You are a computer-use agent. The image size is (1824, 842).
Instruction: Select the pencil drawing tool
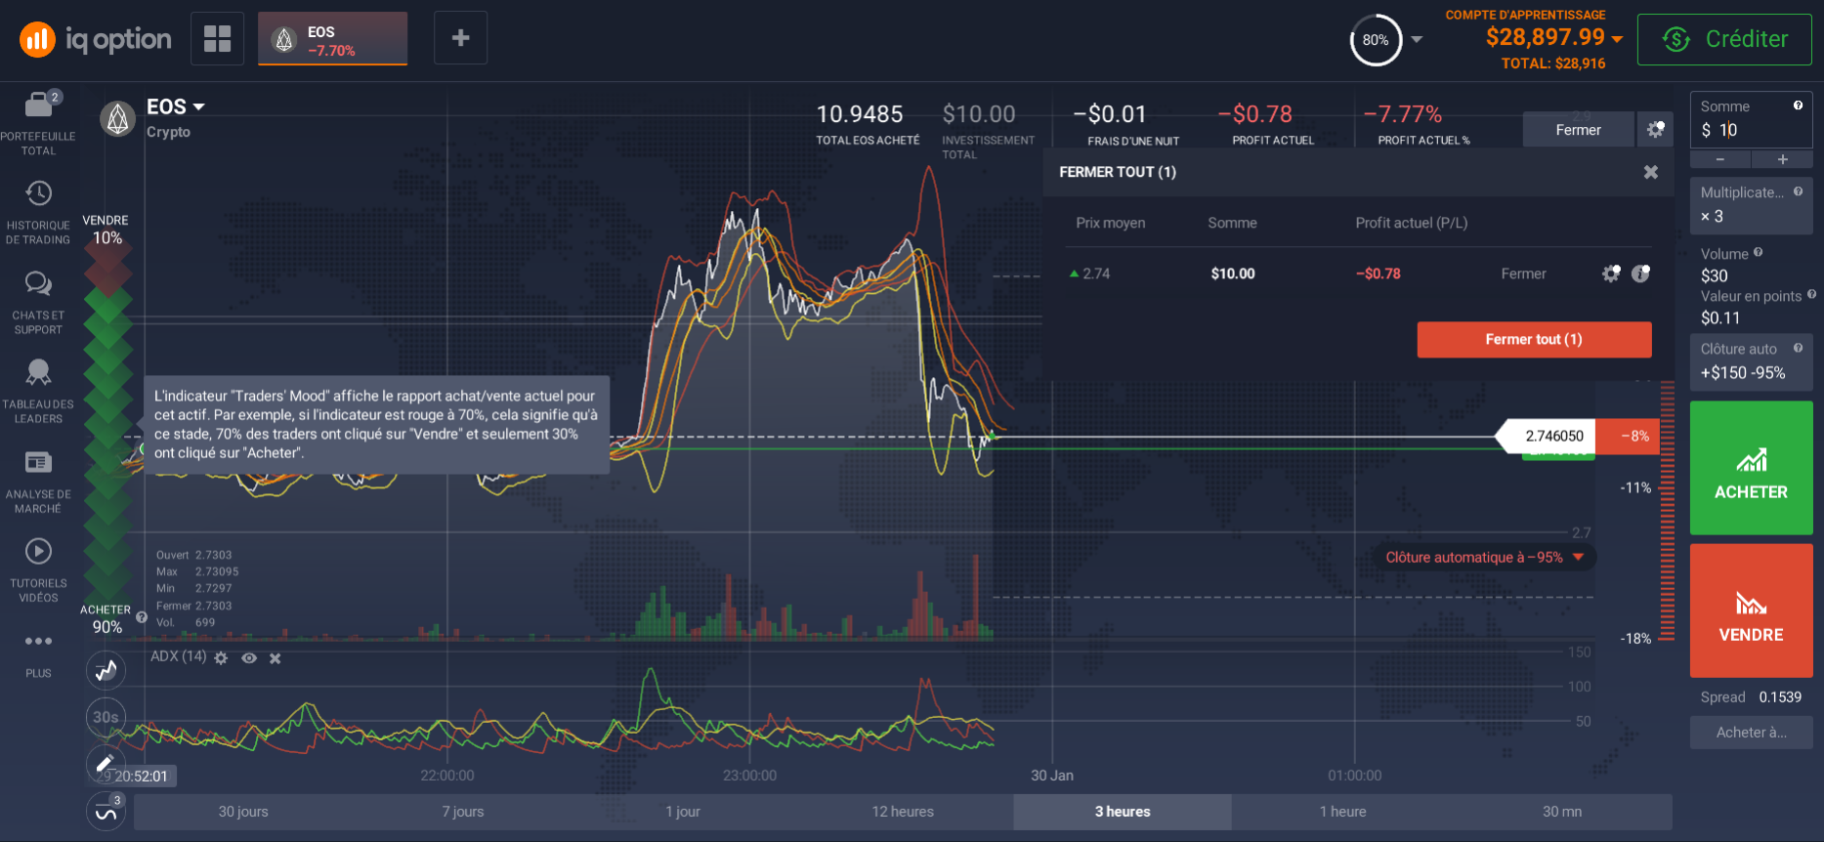pos(106,763)
